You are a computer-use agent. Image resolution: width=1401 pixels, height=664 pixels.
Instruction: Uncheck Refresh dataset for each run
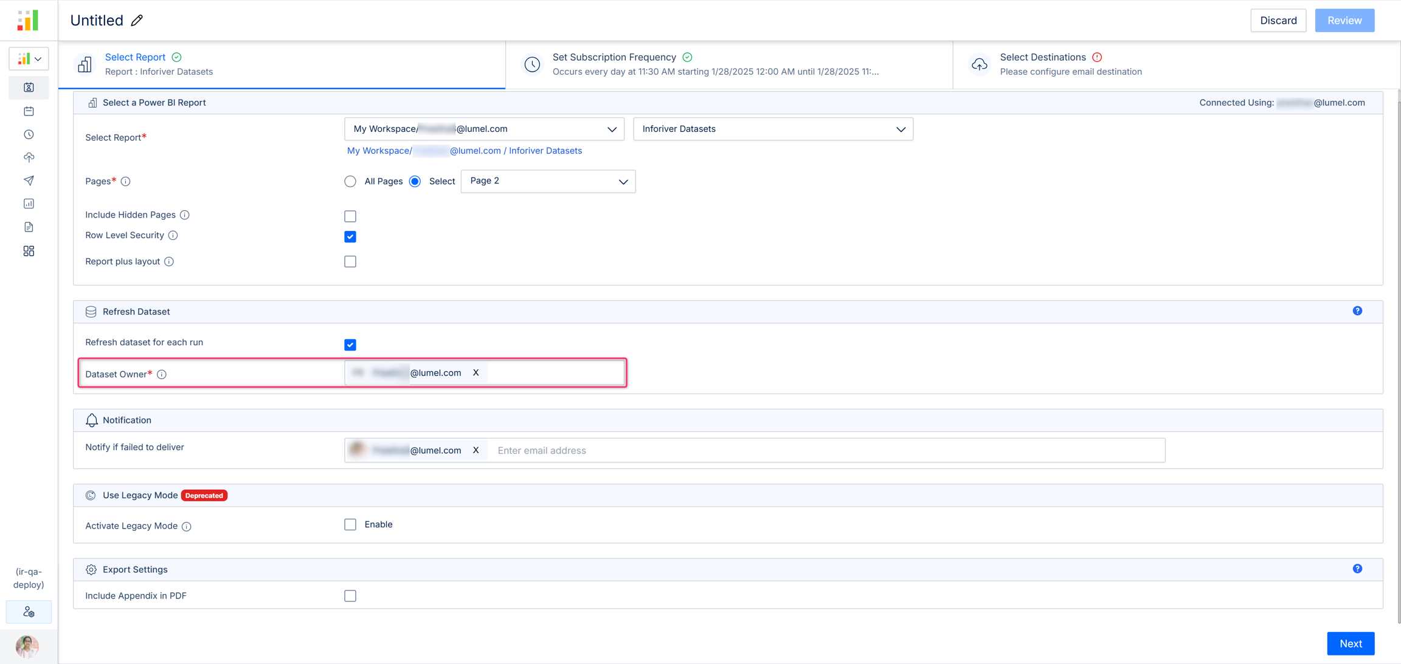click(x=350, y=345)
